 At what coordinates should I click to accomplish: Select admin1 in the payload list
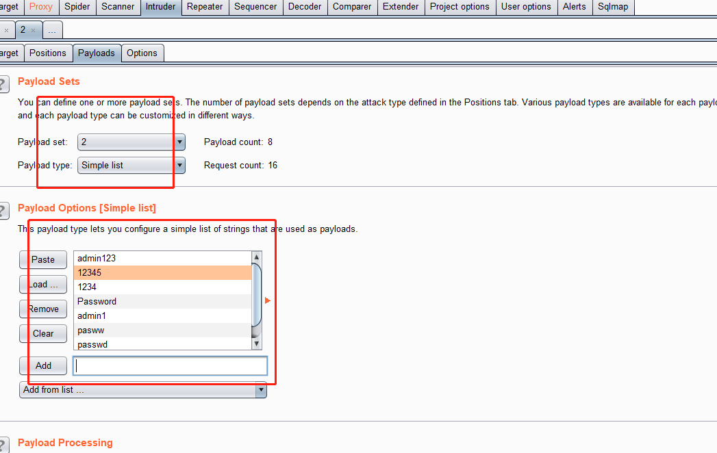click(x=162, y=316)
